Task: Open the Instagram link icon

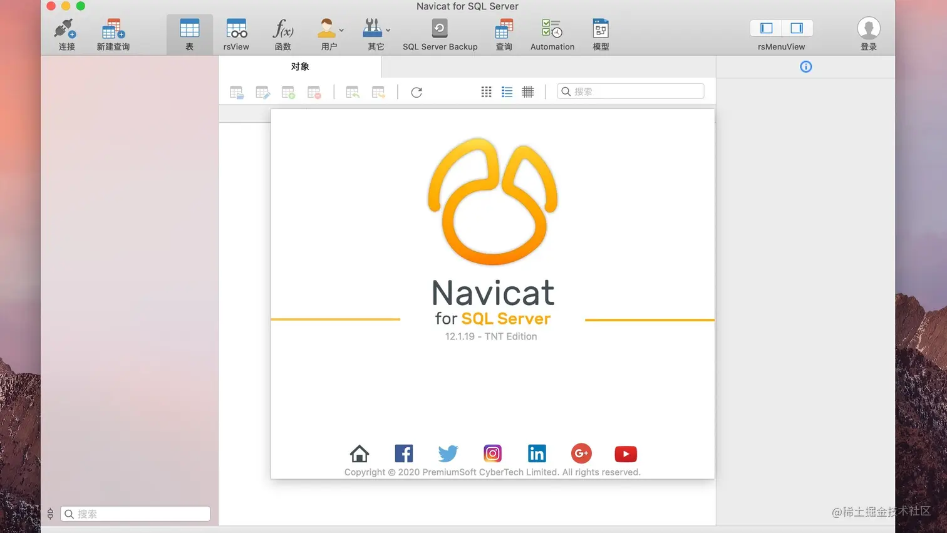Action: [493, 453]
